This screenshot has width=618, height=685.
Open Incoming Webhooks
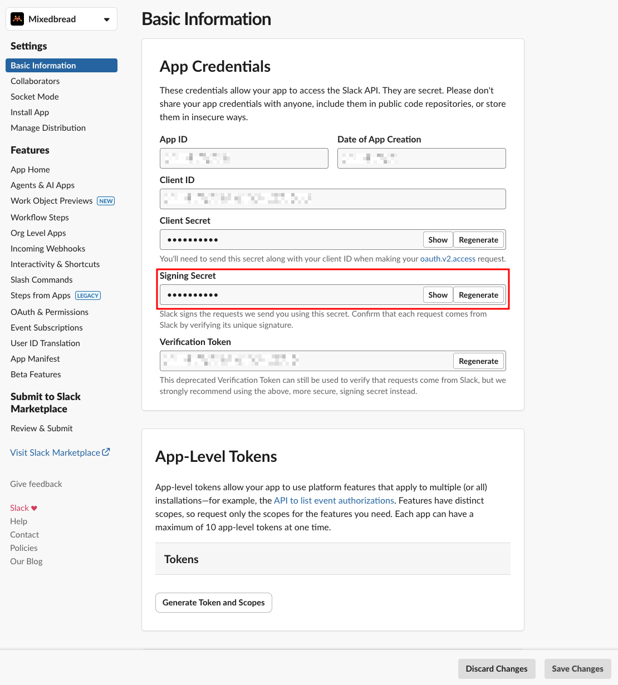48,249
